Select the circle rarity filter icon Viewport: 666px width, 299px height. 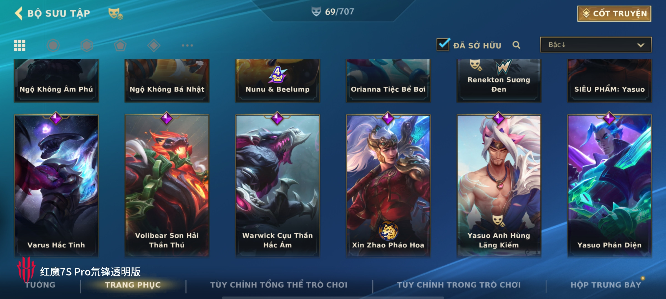tap(53, 45)
